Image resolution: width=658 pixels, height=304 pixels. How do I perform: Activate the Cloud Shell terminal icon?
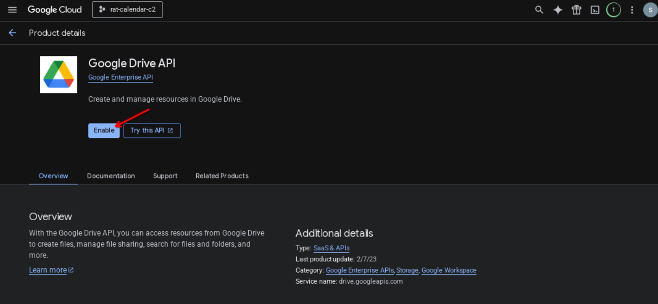point(595,10)
